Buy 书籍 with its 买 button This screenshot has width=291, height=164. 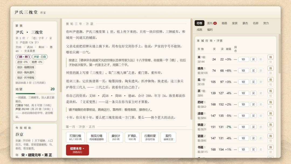[253, 149]
